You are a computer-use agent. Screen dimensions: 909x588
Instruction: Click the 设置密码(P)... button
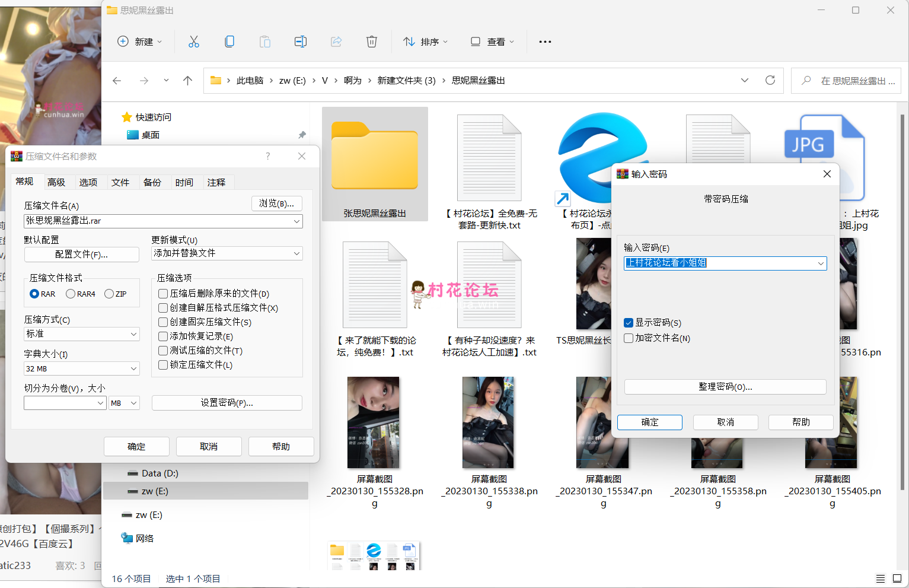[x=227, y=403]
